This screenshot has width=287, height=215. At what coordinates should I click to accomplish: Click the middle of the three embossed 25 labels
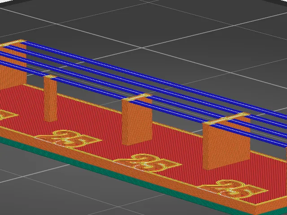pos(148,163)
